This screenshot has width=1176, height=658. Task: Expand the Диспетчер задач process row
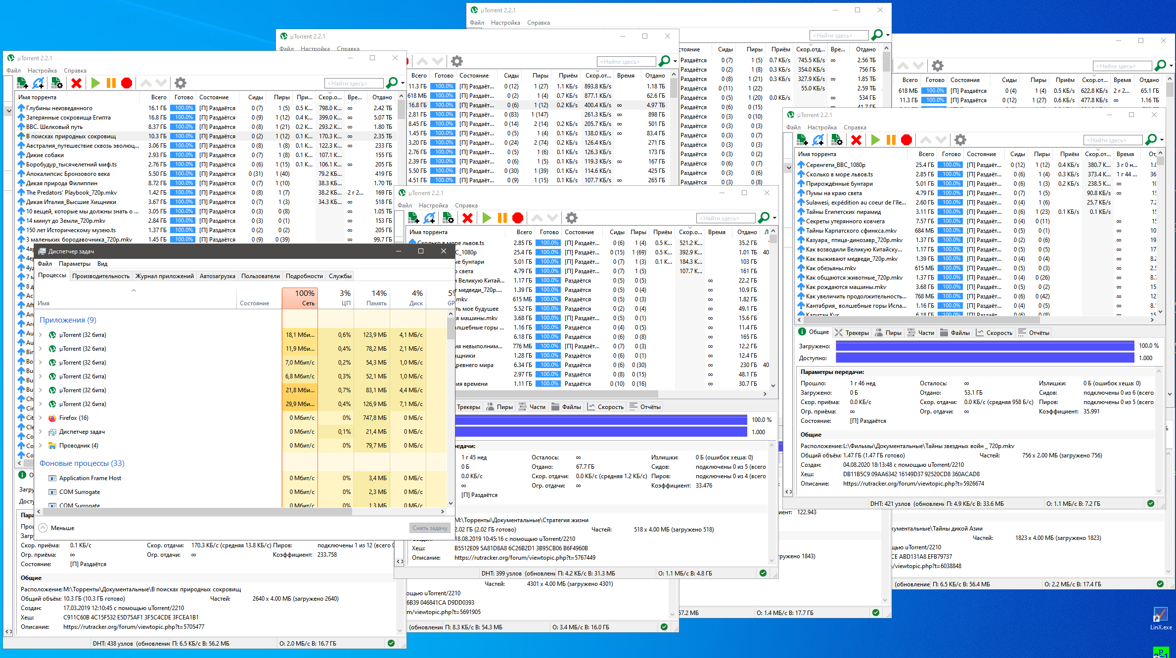(x=41, y=432)
